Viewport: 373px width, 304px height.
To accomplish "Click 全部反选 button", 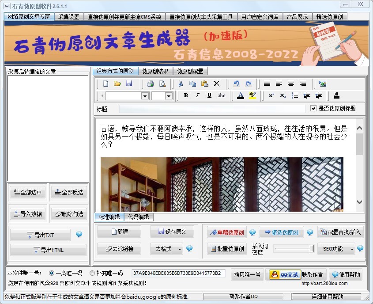I will (69, 192).
